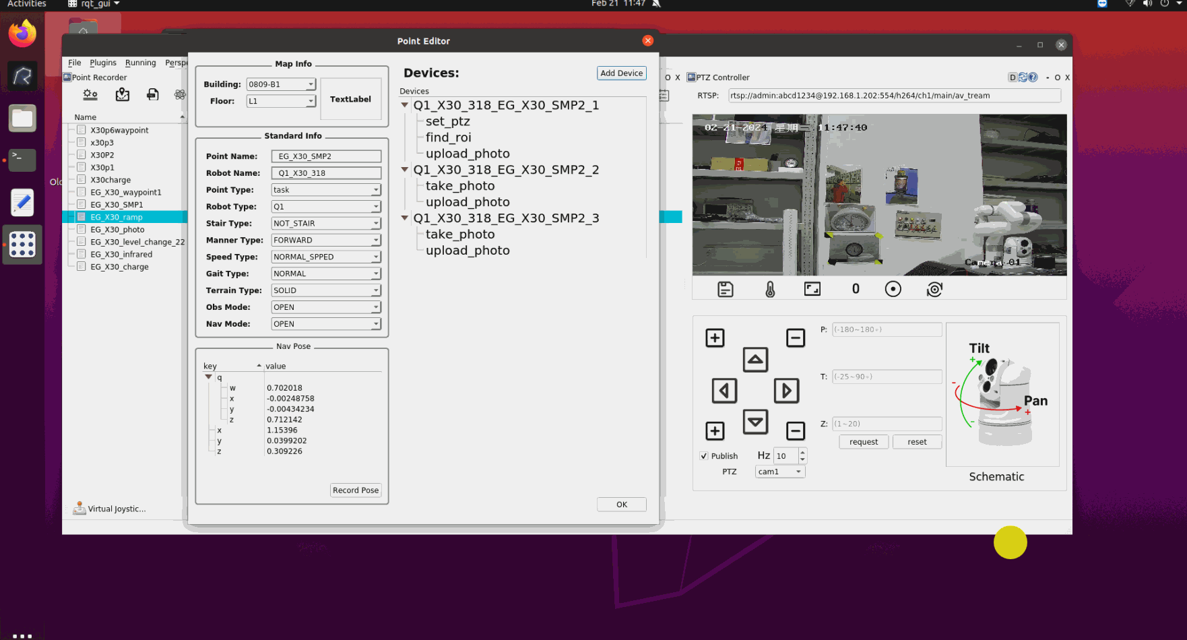Toggle the Publish checkbox

tap(704, 456)
